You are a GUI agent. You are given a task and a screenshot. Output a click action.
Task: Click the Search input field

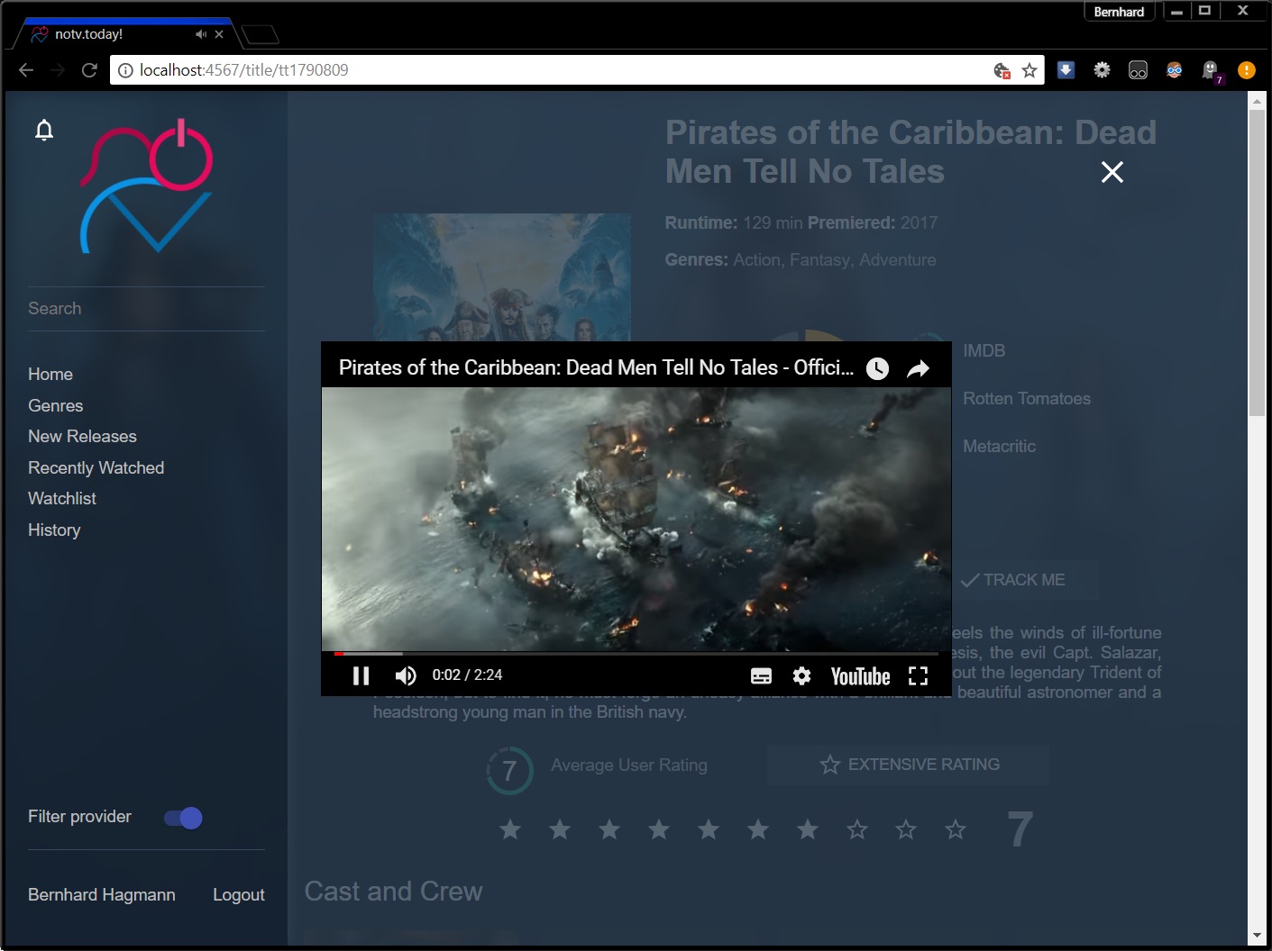tap(144, 308)
